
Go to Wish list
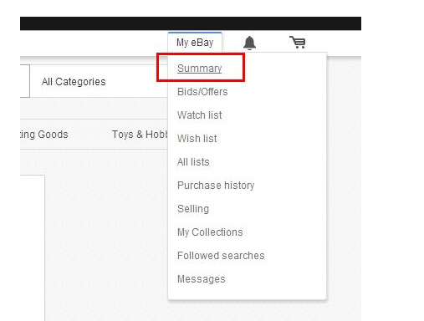pyautogui.click(x=197, y=139)
